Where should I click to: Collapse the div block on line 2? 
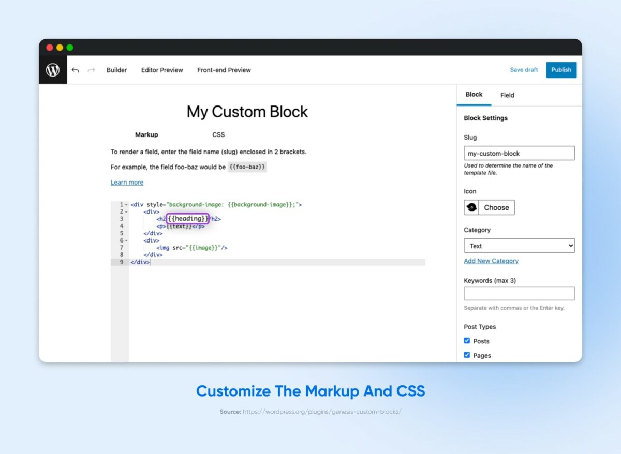(x=126, y=211)
